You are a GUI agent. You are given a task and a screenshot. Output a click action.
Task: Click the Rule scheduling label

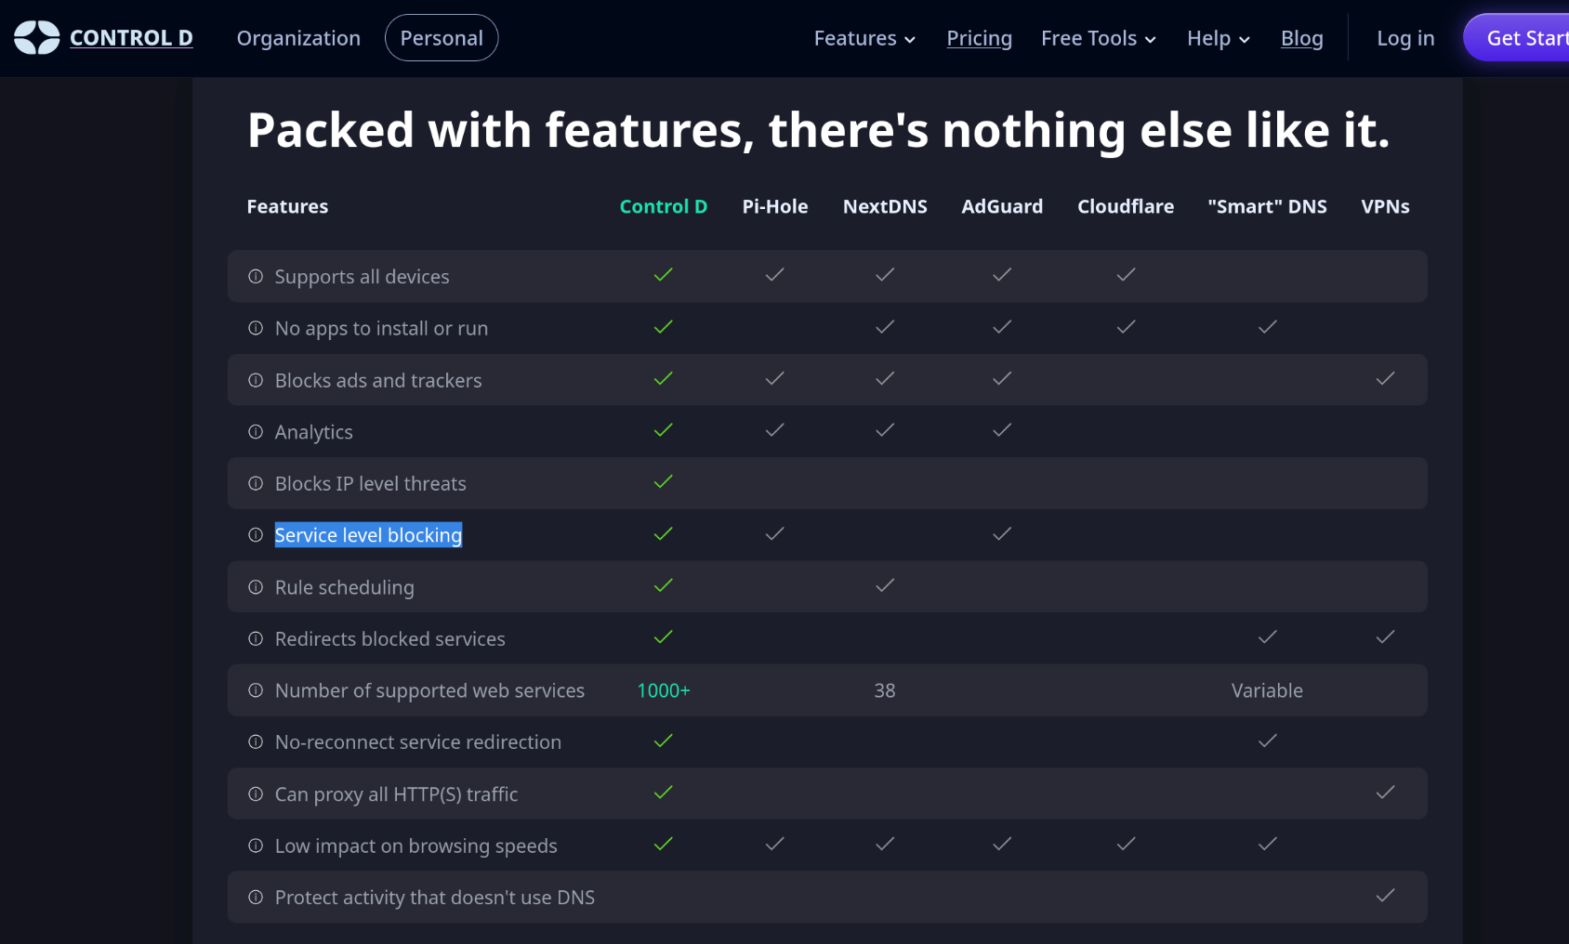click(345, 587)
